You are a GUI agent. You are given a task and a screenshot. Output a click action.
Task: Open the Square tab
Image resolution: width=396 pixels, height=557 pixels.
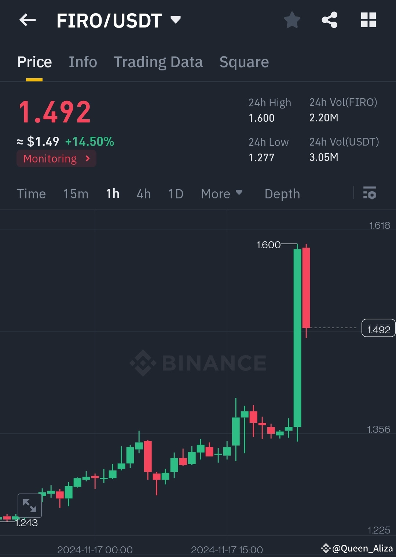tap(244, 62)
